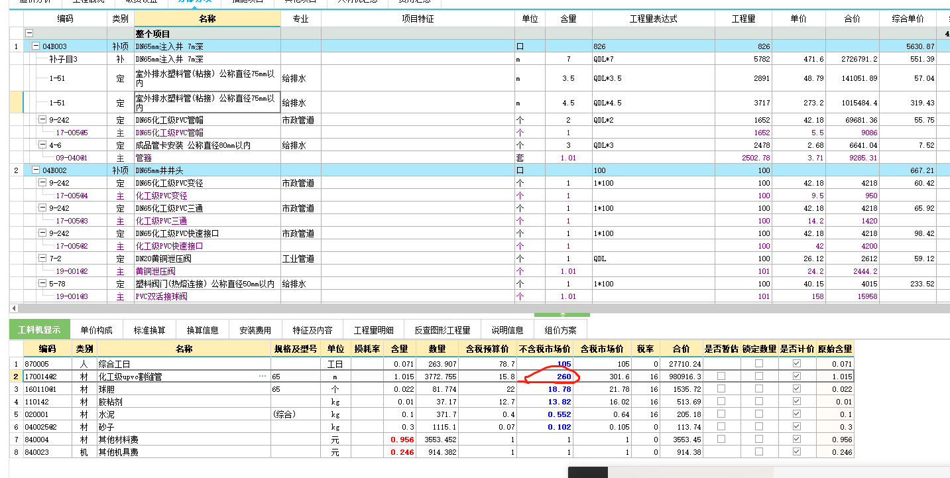950x478 pixels.
Task: Open the 安装费用 tab
Action: [256, 329]
